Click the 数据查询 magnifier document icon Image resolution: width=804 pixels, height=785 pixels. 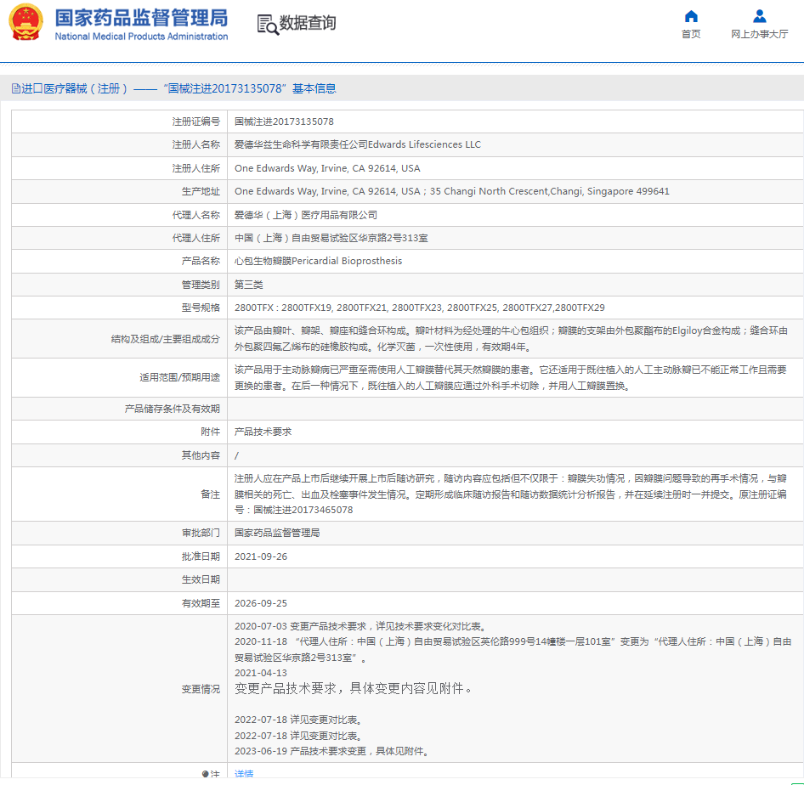coord(268,25)
